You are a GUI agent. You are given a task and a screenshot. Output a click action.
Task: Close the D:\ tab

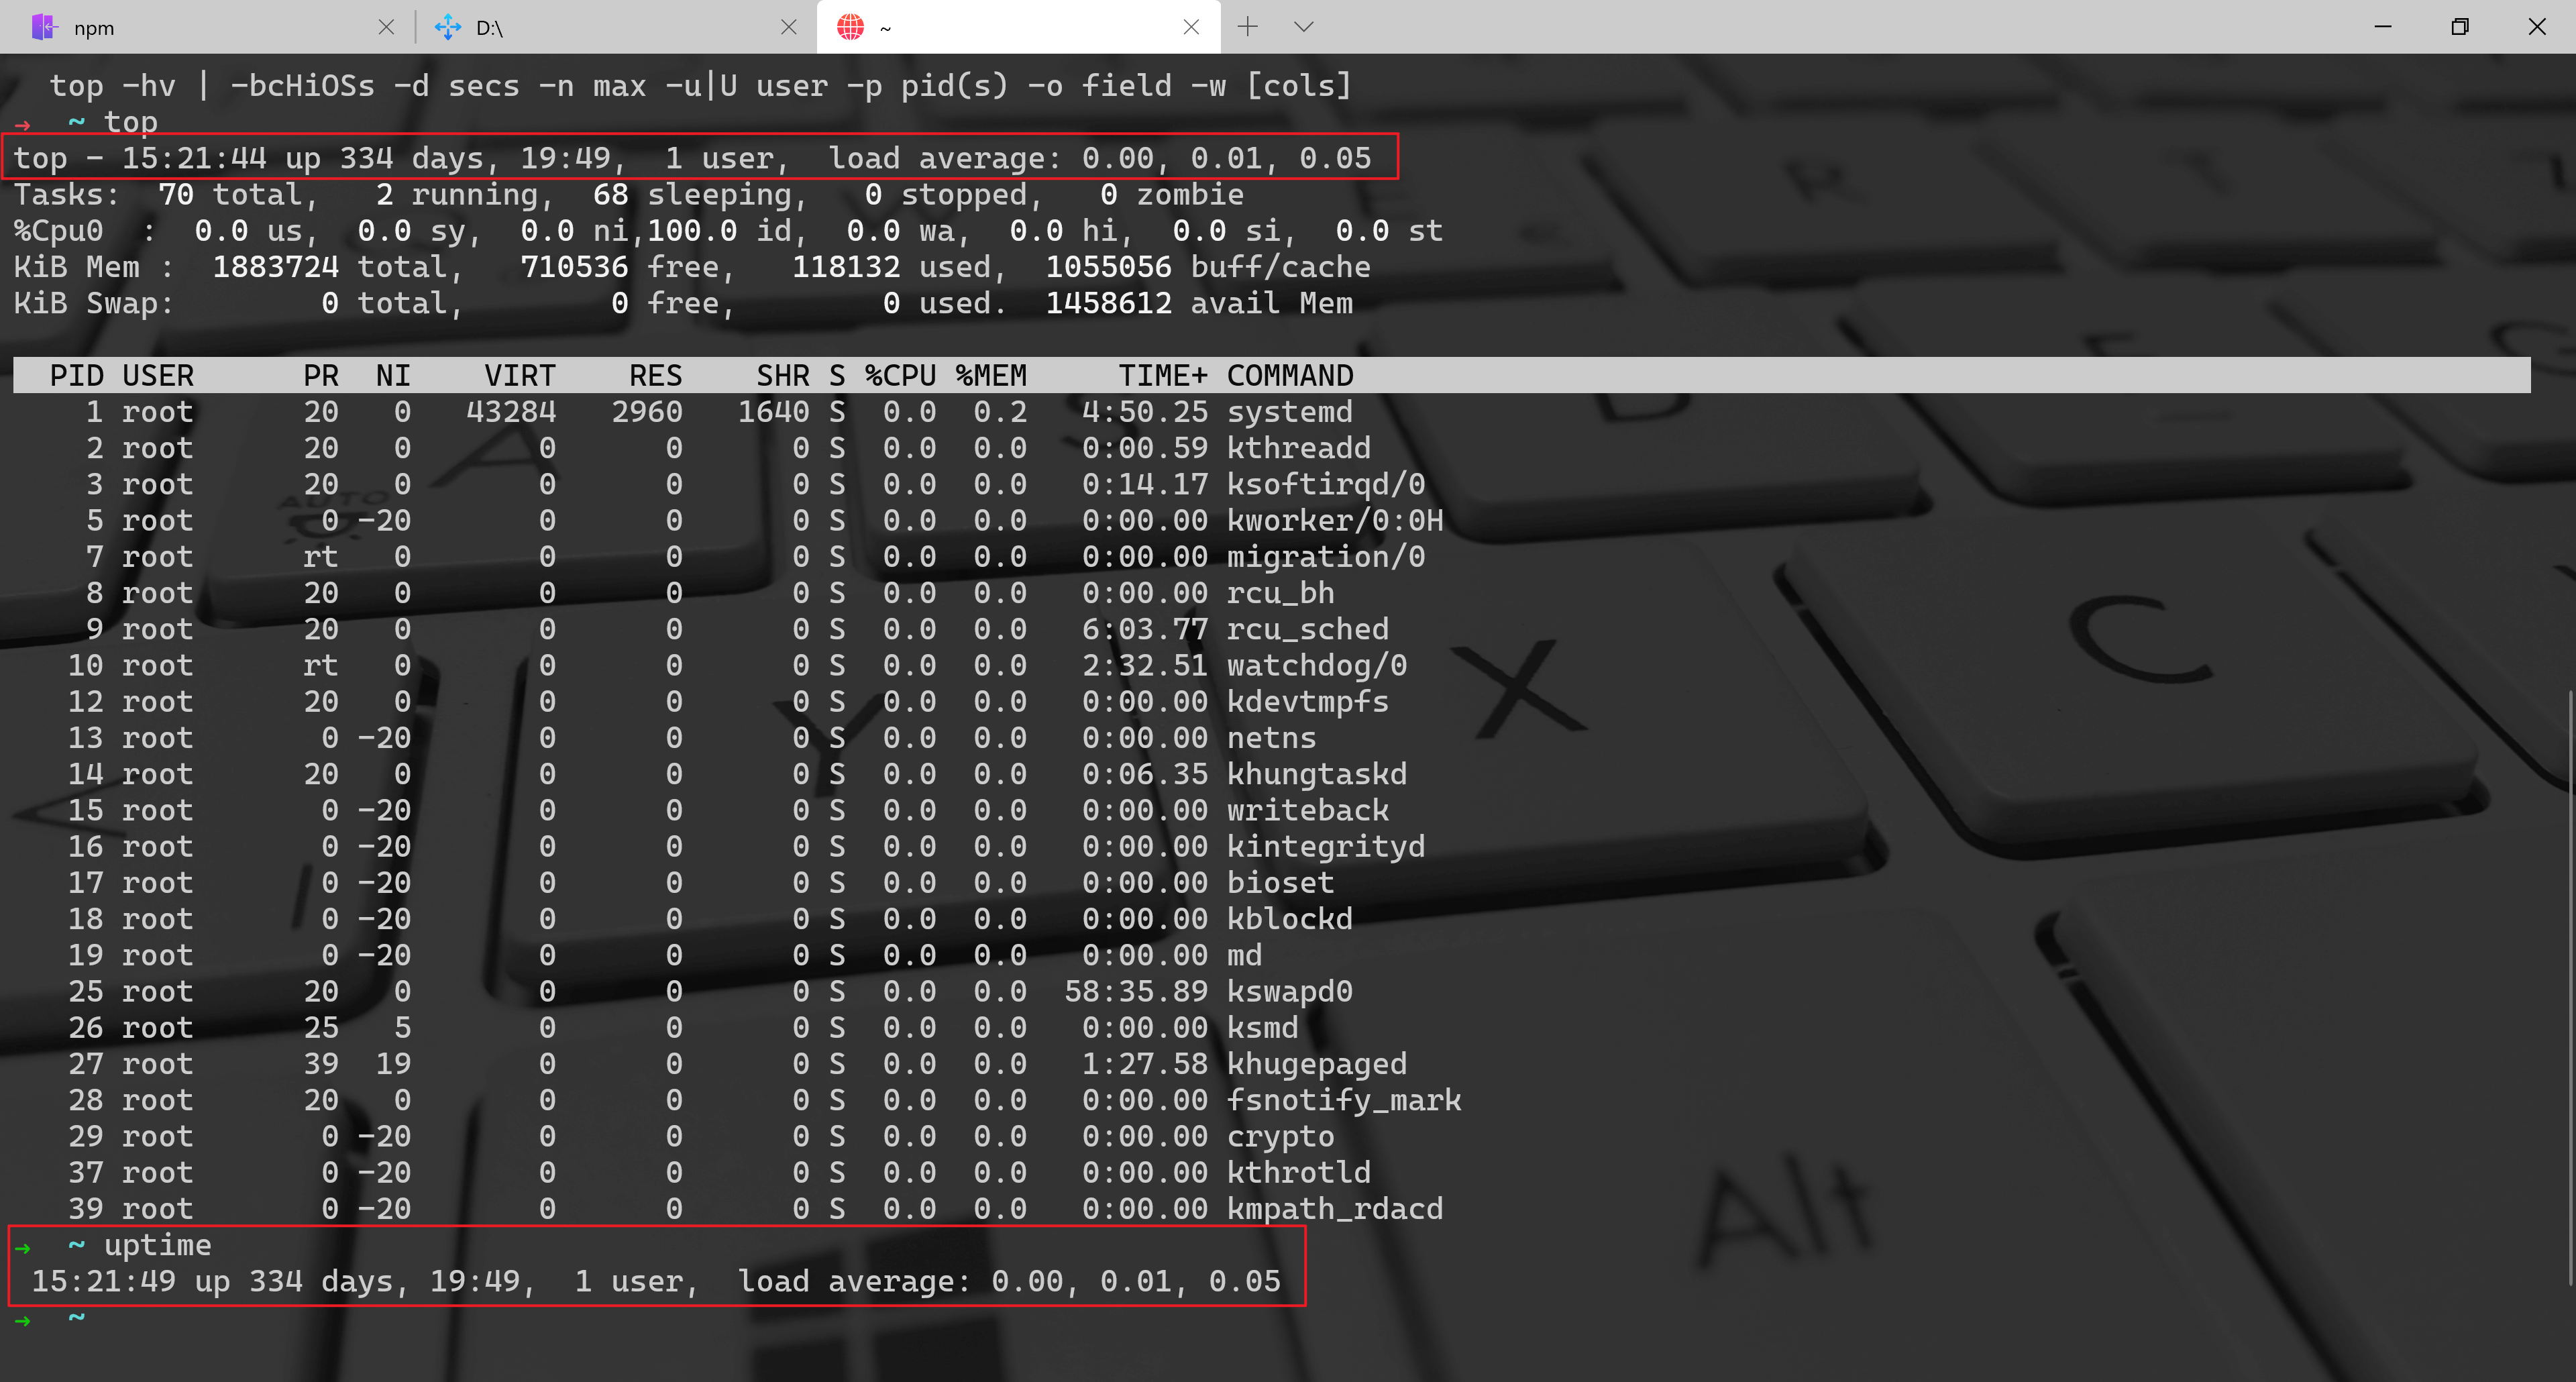pyautogui.click(x=788, y=27)
